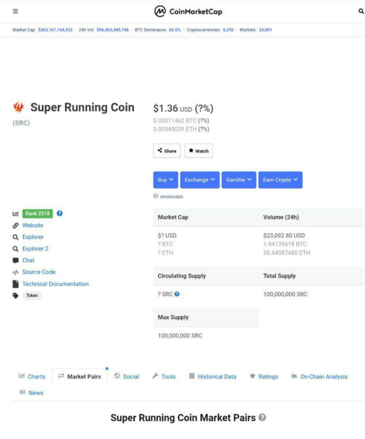The width and height of the screenshot is (365, 439).
Task: Click the search magnifier icon
Action: point(361,11)
